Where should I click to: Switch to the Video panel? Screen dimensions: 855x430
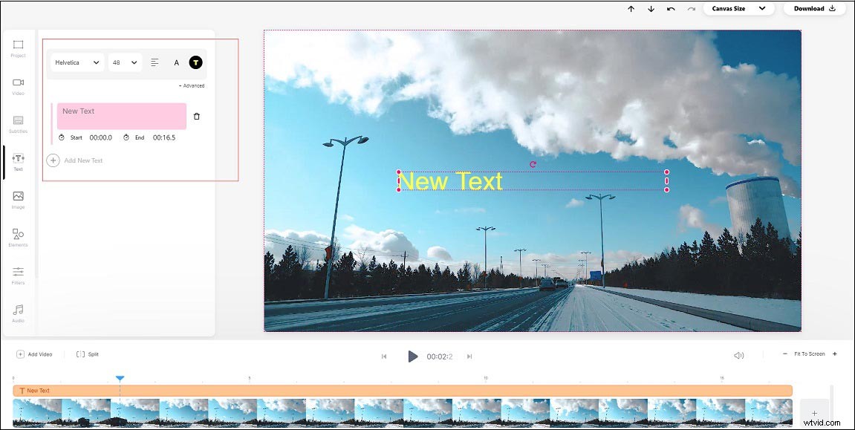18,86
